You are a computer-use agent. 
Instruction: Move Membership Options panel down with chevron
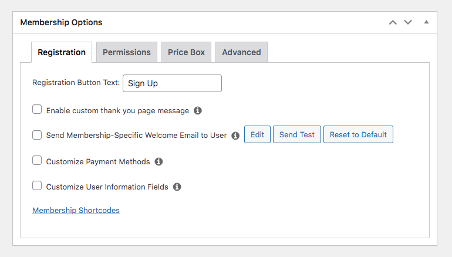pos(408,22)
